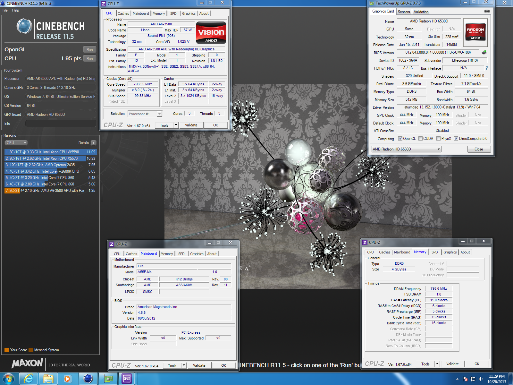
Task: Run the OpenGL benchmark
Action: pos(90,50)
